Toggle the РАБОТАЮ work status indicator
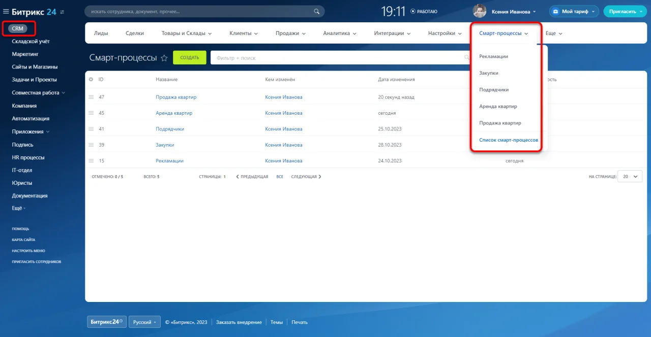The height and width of the screenshot is (337, 651). (x=424, y=11)
